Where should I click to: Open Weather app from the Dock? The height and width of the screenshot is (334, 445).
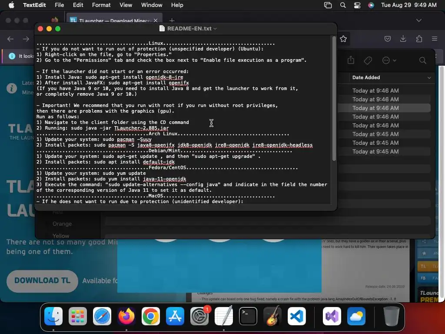pyautogui.click(x=356, y=316)
